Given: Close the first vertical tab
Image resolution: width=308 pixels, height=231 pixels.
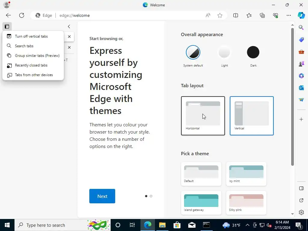Looking at the screenshot, I should (x=69, y=36).
